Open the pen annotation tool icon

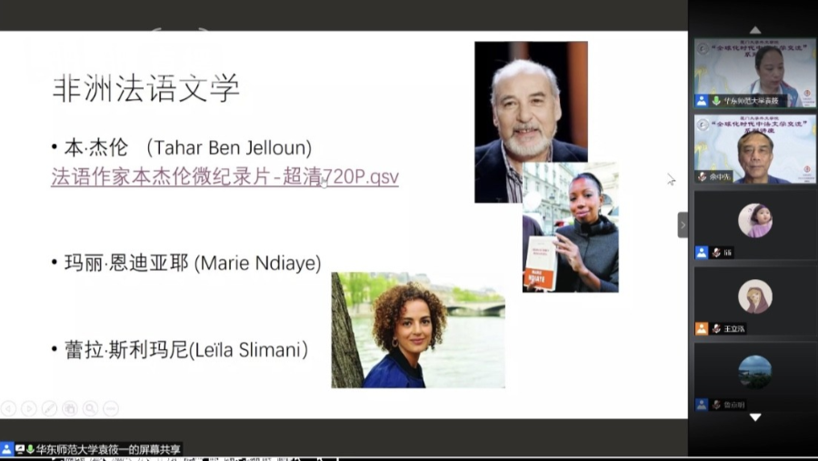point(49,408)
